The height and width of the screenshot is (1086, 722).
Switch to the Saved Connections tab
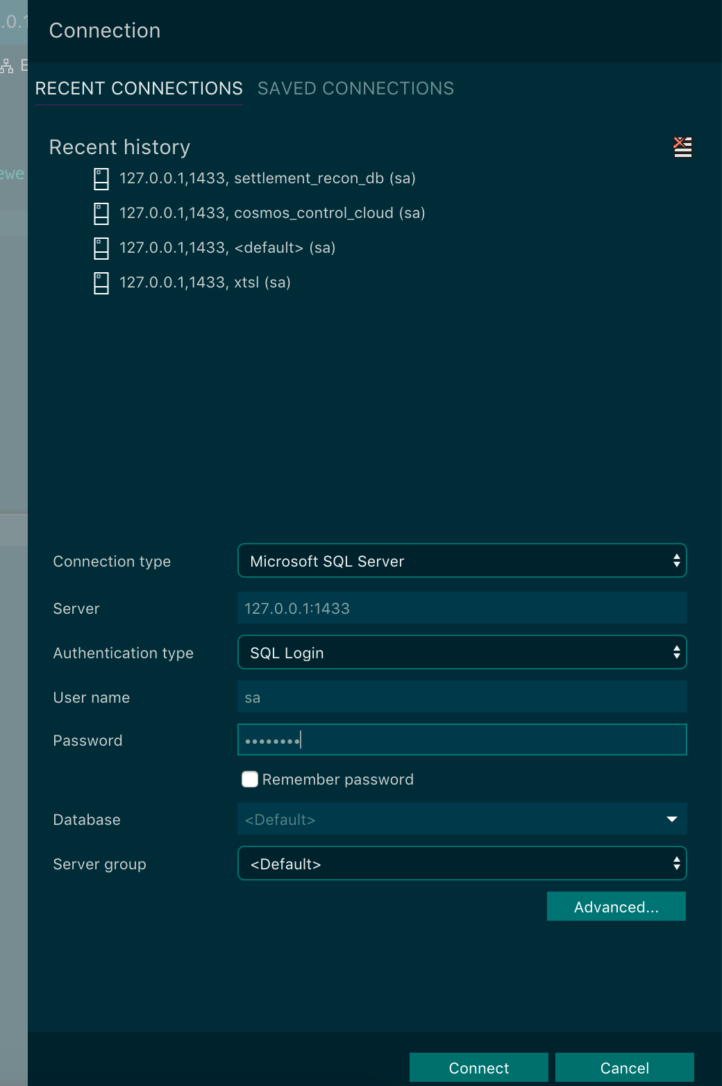coord(355,88)
